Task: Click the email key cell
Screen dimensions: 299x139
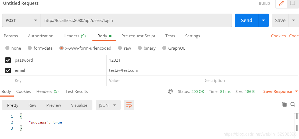Action: (x=59, y=70)
